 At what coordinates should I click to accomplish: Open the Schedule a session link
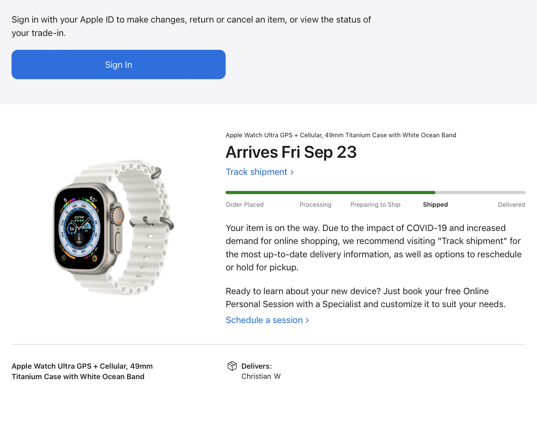click(264, 320)
